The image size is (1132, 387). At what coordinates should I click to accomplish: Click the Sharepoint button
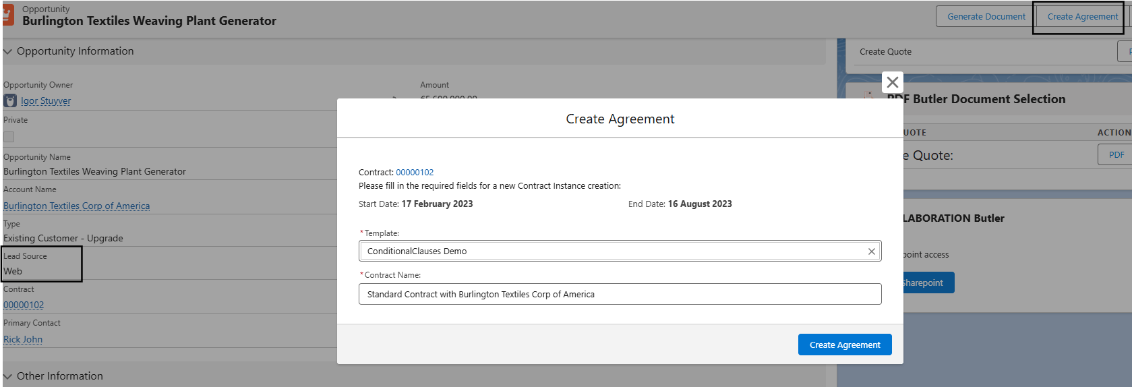[x=928, y=283]
